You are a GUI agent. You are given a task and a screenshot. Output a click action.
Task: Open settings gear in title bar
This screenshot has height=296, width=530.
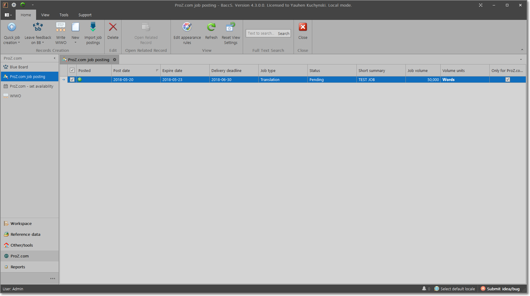[14, 5]
